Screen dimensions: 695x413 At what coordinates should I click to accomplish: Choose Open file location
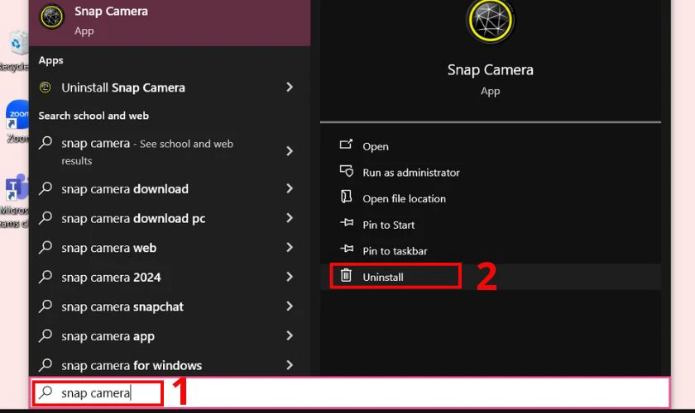490,198
